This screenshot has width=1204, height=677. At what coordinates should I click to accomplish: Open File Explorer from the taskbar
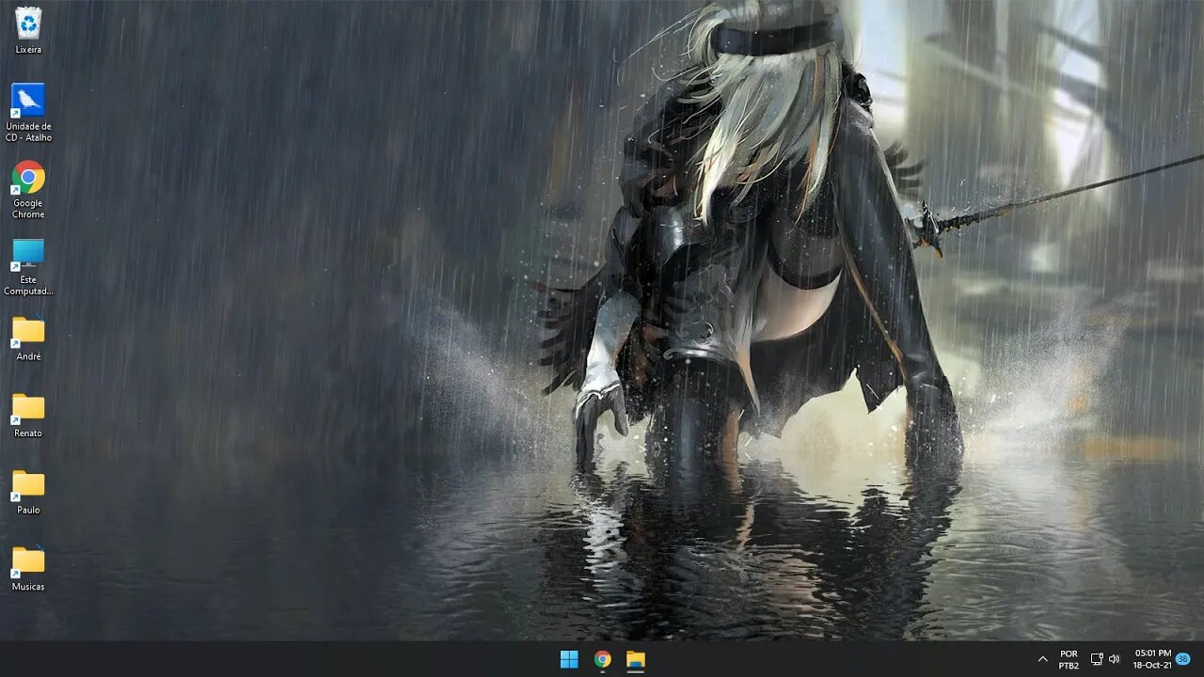pos(636,659)
